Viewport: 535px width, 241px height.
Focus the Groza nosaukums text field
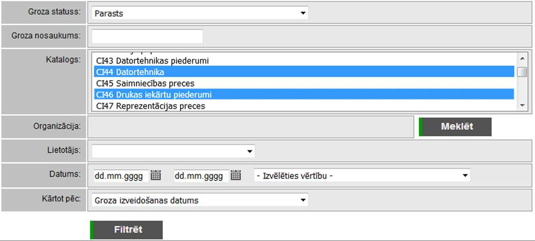coord(147,36)
